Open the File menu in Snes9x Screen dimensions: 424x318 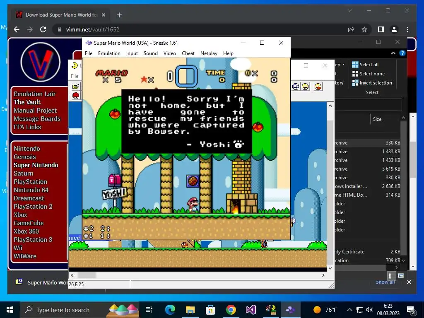[x=89, y=53]
